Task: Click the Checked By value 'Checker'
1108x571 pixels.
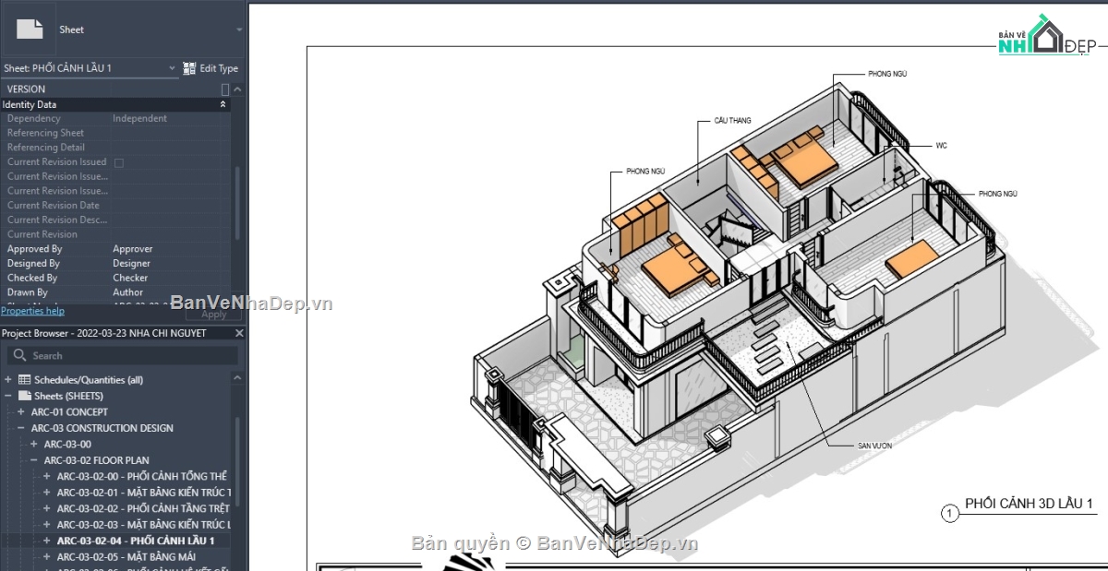Action: tap(130, 278)
